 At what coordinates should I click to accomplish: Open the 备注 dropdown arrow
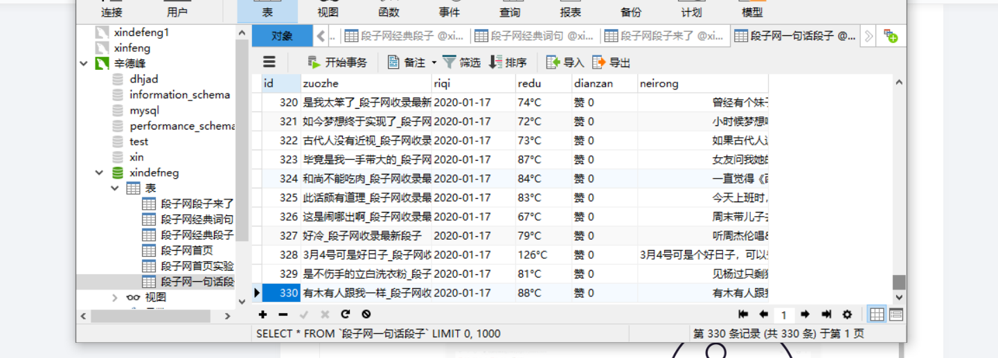[x=434, y=62]
